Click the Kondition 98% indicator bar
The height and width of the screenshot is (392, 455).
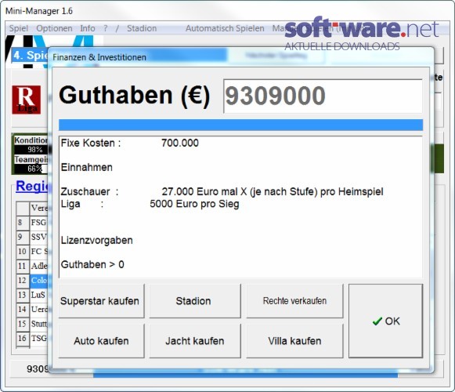point(31,150)
